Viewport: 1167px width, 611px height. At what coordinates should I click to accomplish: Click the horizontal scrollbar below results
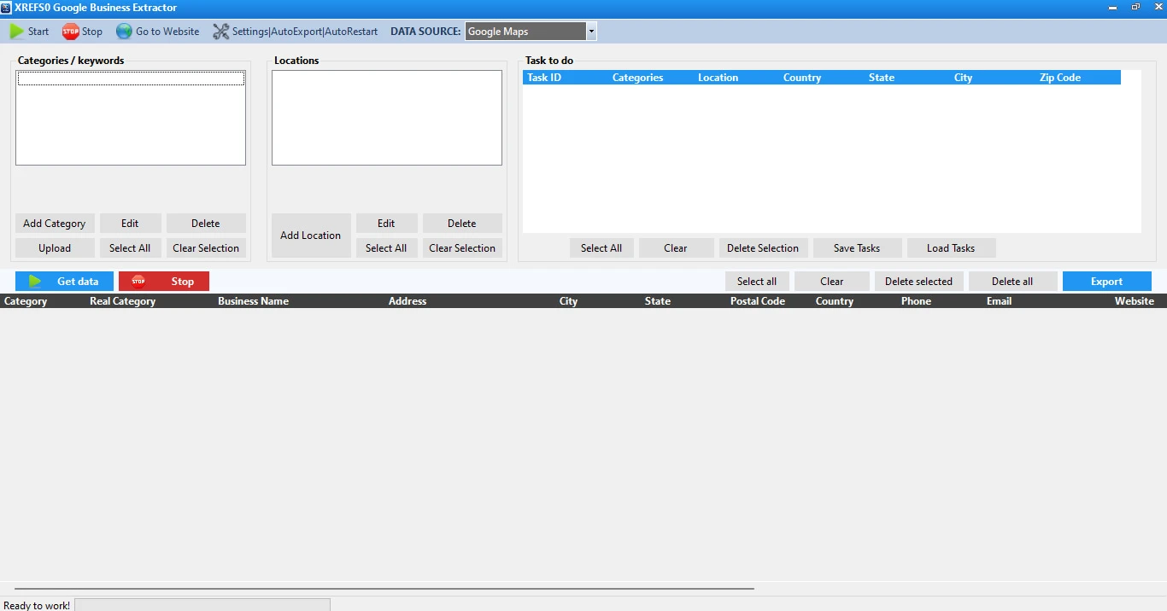tap(384, 588)
